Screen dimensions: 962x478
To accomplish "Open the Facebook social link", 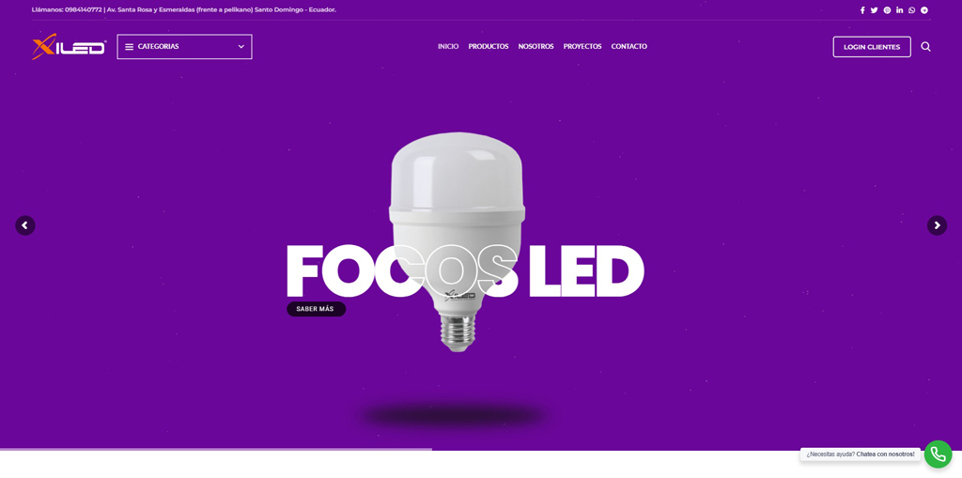I will click(862, 9).
